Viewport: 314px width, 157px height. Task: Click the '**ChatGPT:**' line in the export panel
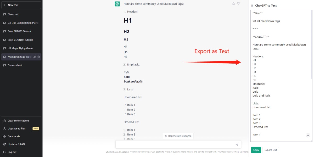(261, 37)
